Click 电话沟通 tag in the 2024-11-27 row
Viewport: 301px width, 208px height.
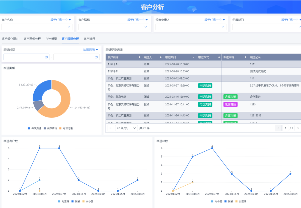(205, 104)
